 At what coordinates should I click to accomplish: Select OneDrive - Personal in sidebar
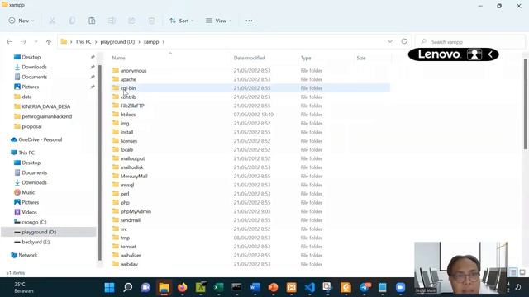tap(41, 139)
